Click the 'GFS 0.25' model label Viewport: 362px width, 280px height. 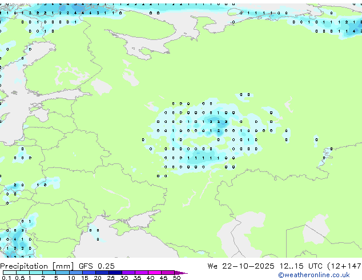point(96,266)
